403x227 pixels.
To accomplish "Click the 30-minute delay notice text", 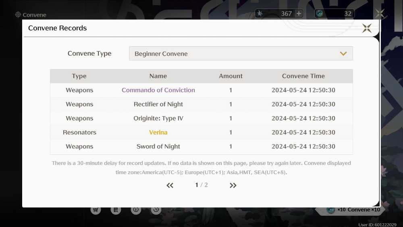I will (201, 168).
